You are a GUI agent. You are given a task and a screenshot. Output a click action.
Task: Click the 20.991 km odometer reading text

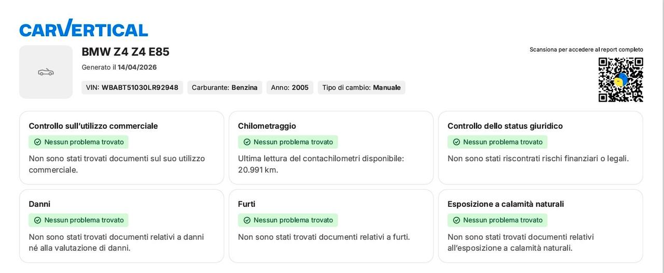tap(258, 170)
